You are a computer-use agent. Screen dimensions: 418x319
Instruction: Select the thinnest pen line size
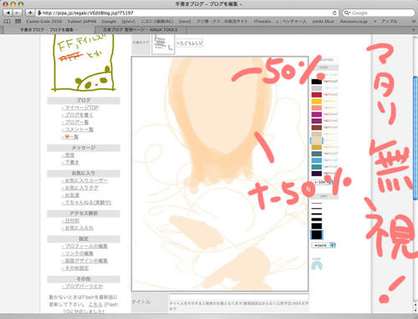pyautogui.click(x=317, y=204)
